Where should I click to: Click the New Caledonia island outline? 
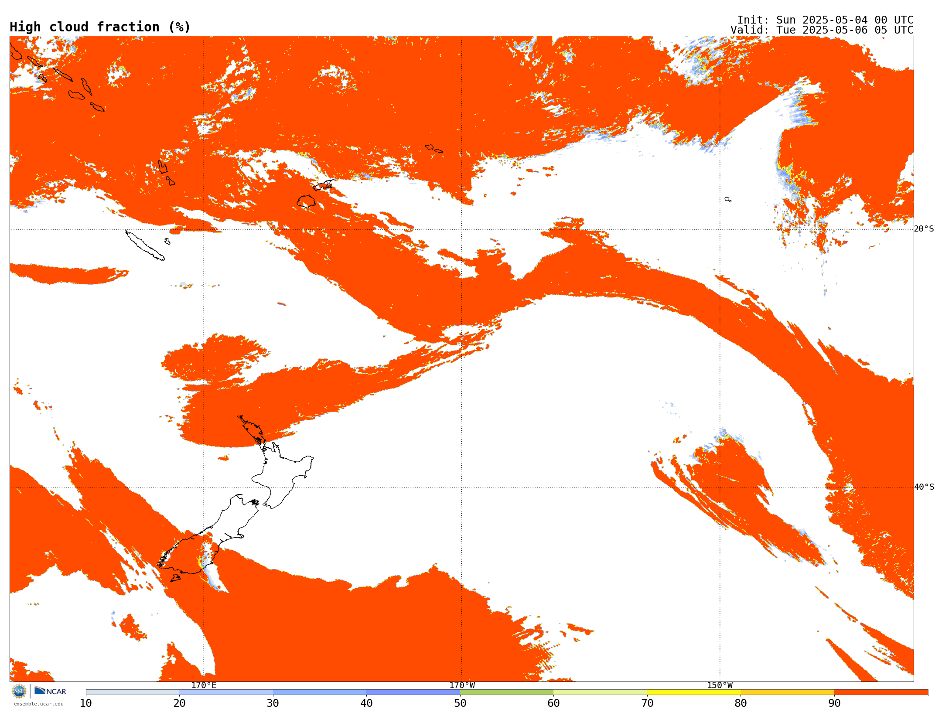pyautogui.click(x=145, y=245)
